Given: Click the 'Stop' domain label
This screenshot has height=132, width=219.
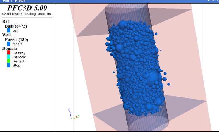Looking at the screenshot, I should click(x=16, y=65).
